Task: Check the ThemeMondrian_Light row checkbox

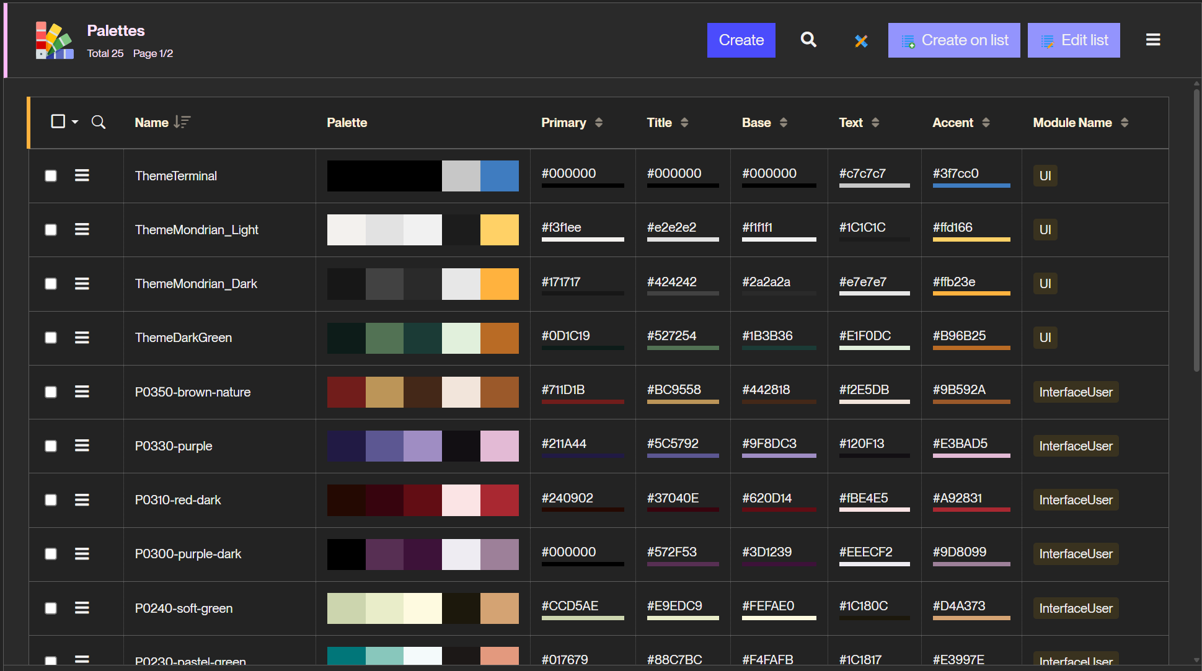Action: tap(51, 230)
